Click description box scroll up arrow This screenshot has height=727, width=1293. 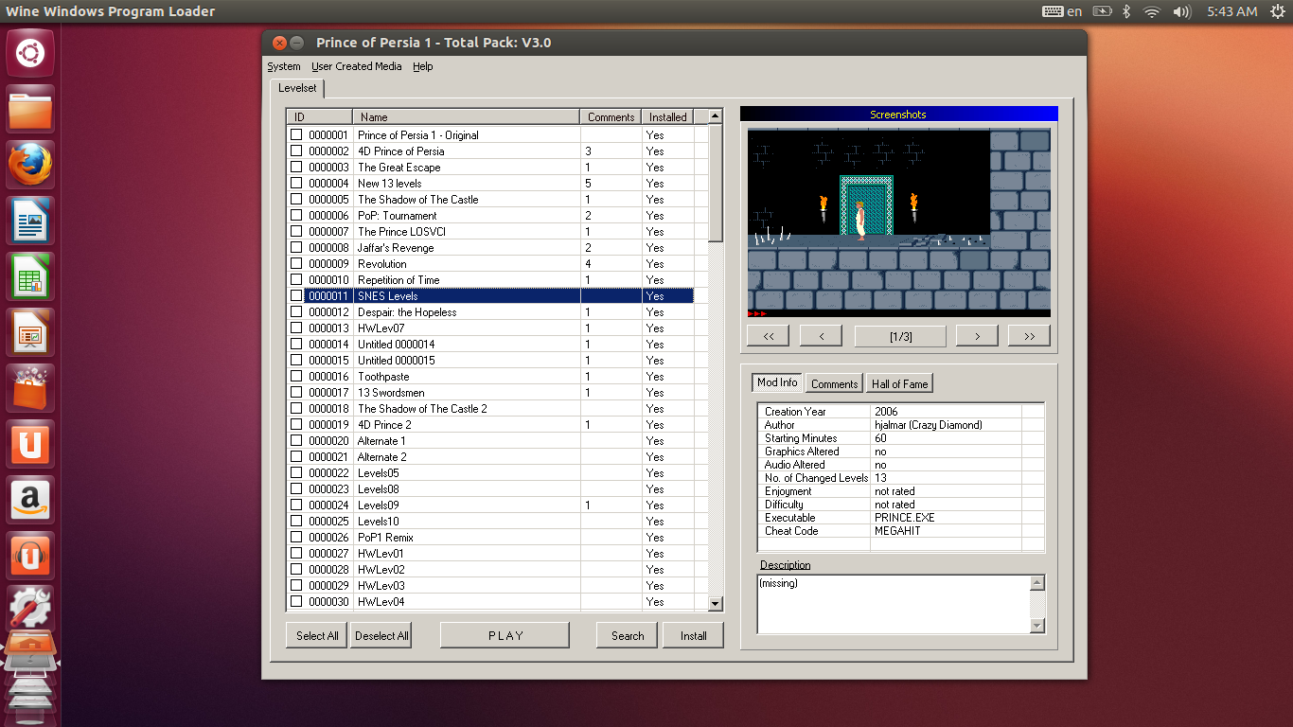pyautogui.click(x=1037, y=583)
